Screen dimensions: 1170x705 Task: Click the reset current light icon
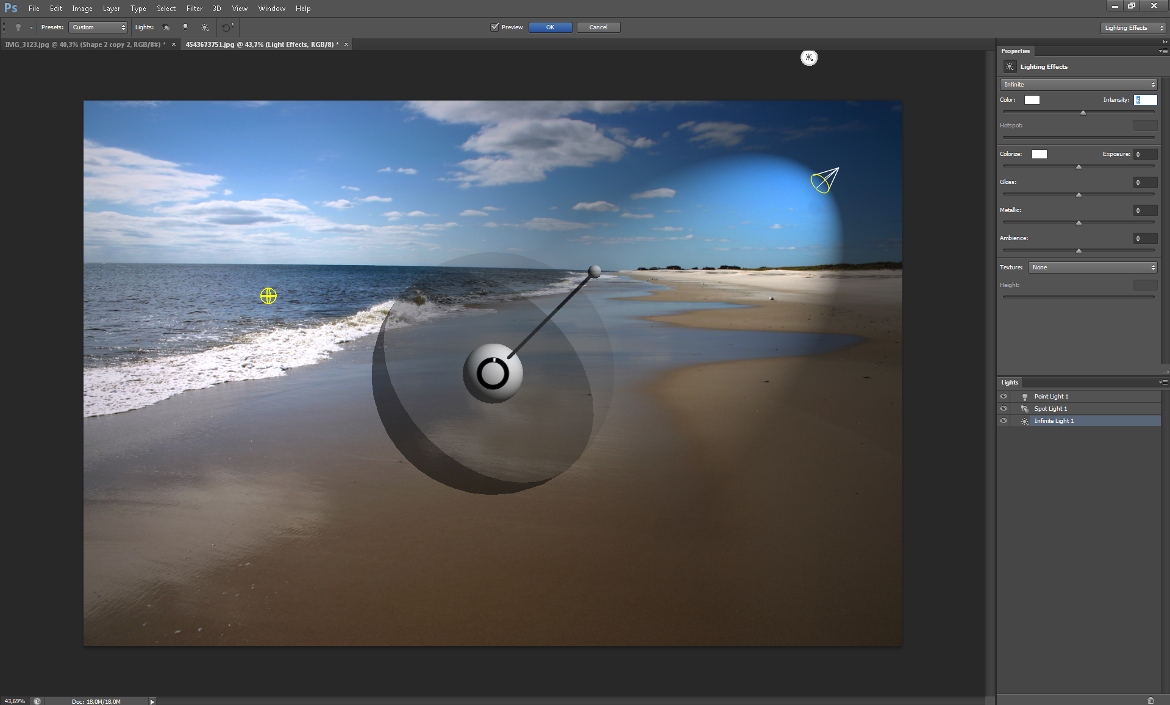click(227, 27)
